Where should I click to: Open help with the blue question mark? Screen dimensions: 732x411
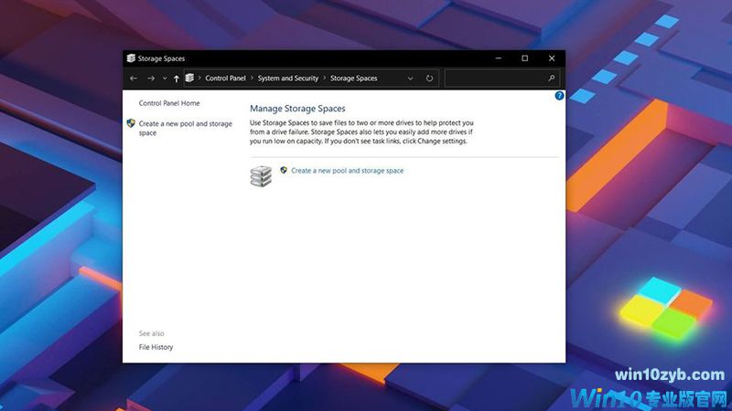559,96
